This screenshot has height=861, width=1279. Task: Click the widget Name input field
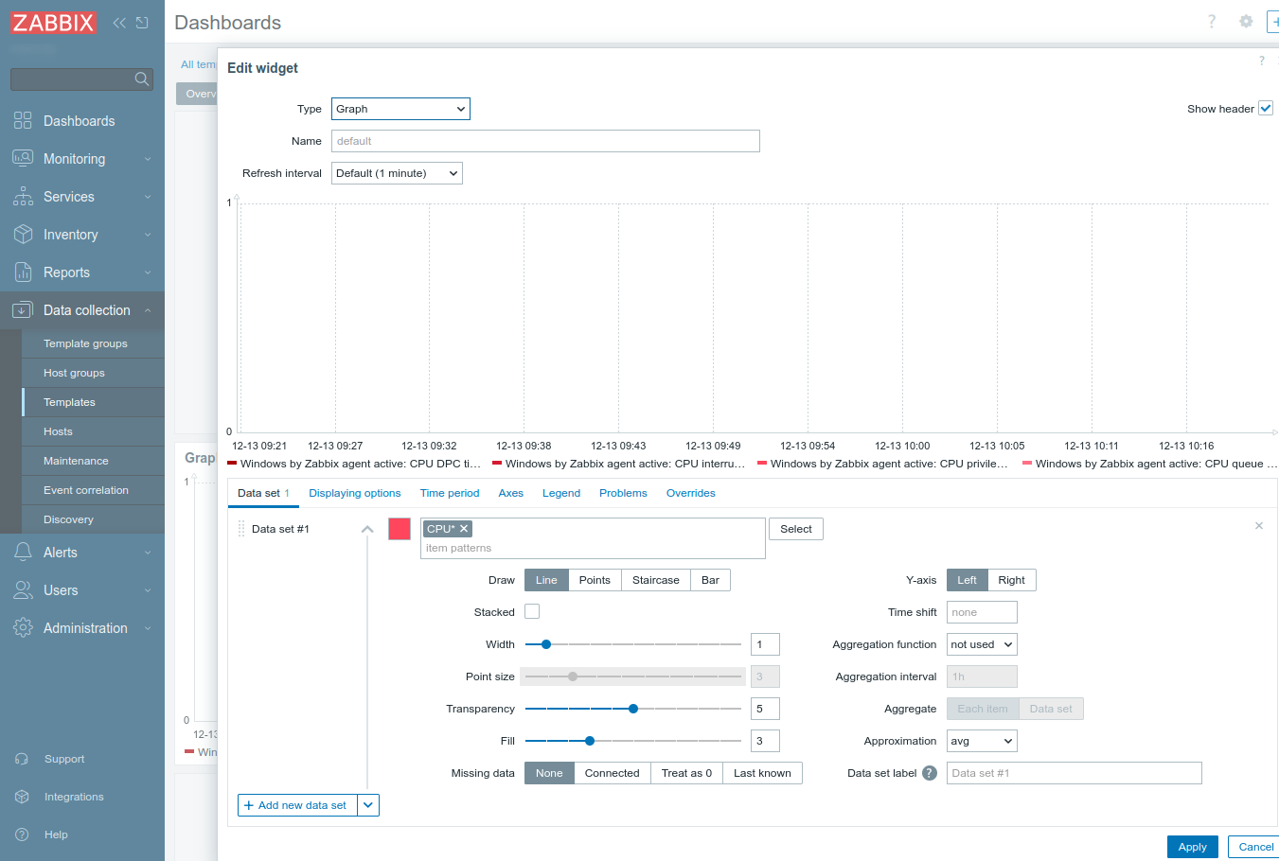click(x=545, y=141)
